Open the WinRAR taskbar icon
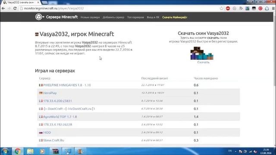Screen dimensions: 276x155 [55, 151]
